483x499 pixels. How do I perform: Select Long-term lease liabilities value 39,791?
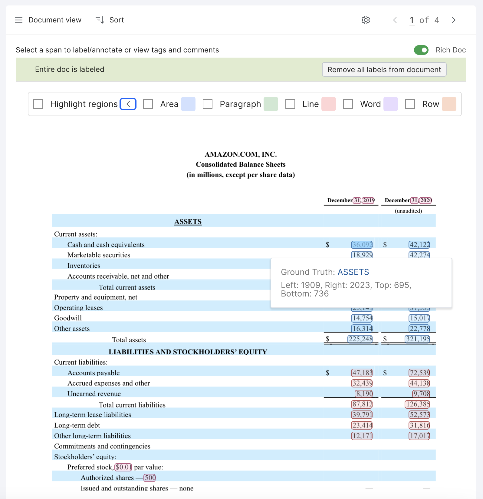click(x=362, y=415)
